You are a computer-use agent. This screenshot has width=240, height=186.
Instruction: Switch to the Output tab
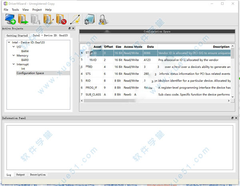[20, 175]
